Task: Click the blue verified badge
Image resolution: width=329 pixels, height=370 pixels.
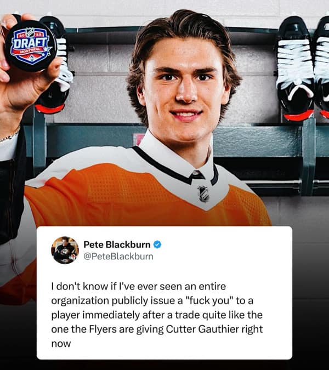Action: [x=157, y=244]
